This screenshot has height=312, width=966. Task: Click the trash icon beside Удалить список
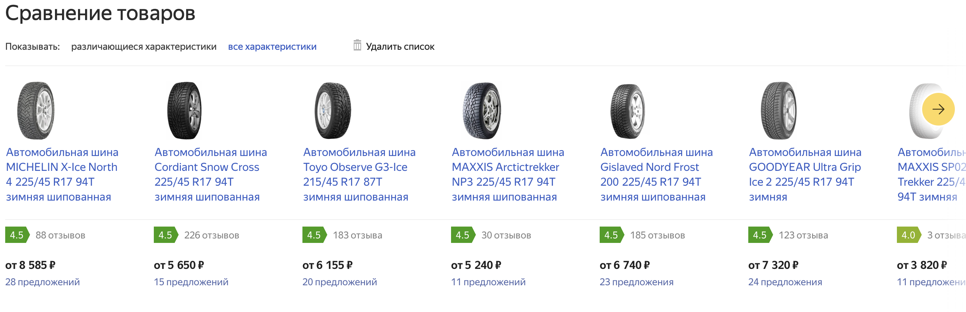click(x=357, y=46)
